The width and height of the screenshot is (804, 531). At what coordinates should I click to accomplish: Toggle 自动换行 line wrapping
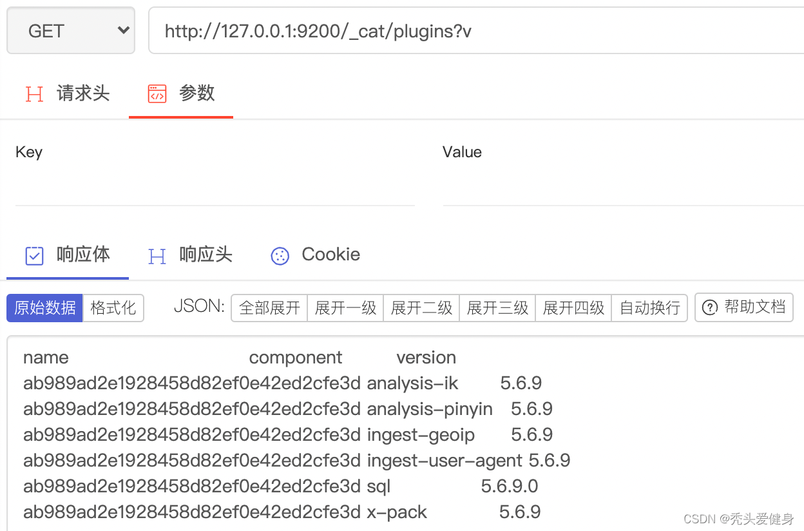649,308
